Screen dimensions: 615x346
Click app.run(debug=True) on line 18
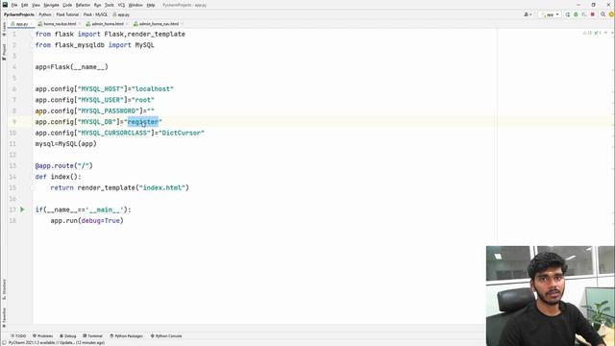(87, 221)
